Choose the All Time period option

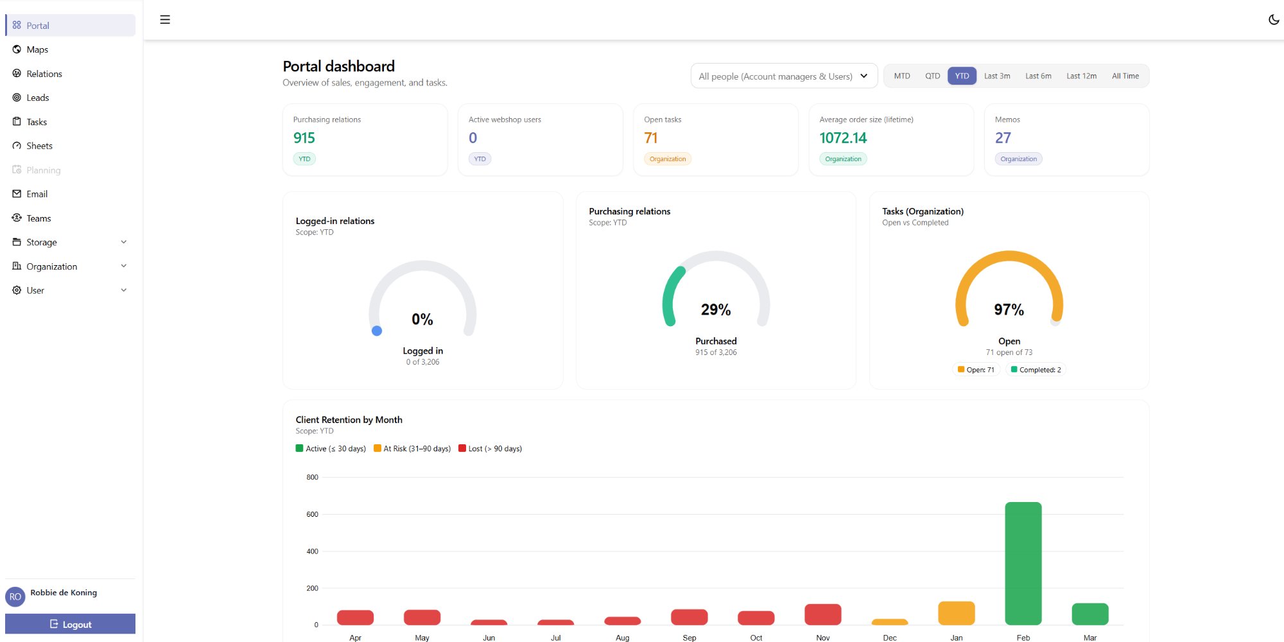tap(1125, 76)
